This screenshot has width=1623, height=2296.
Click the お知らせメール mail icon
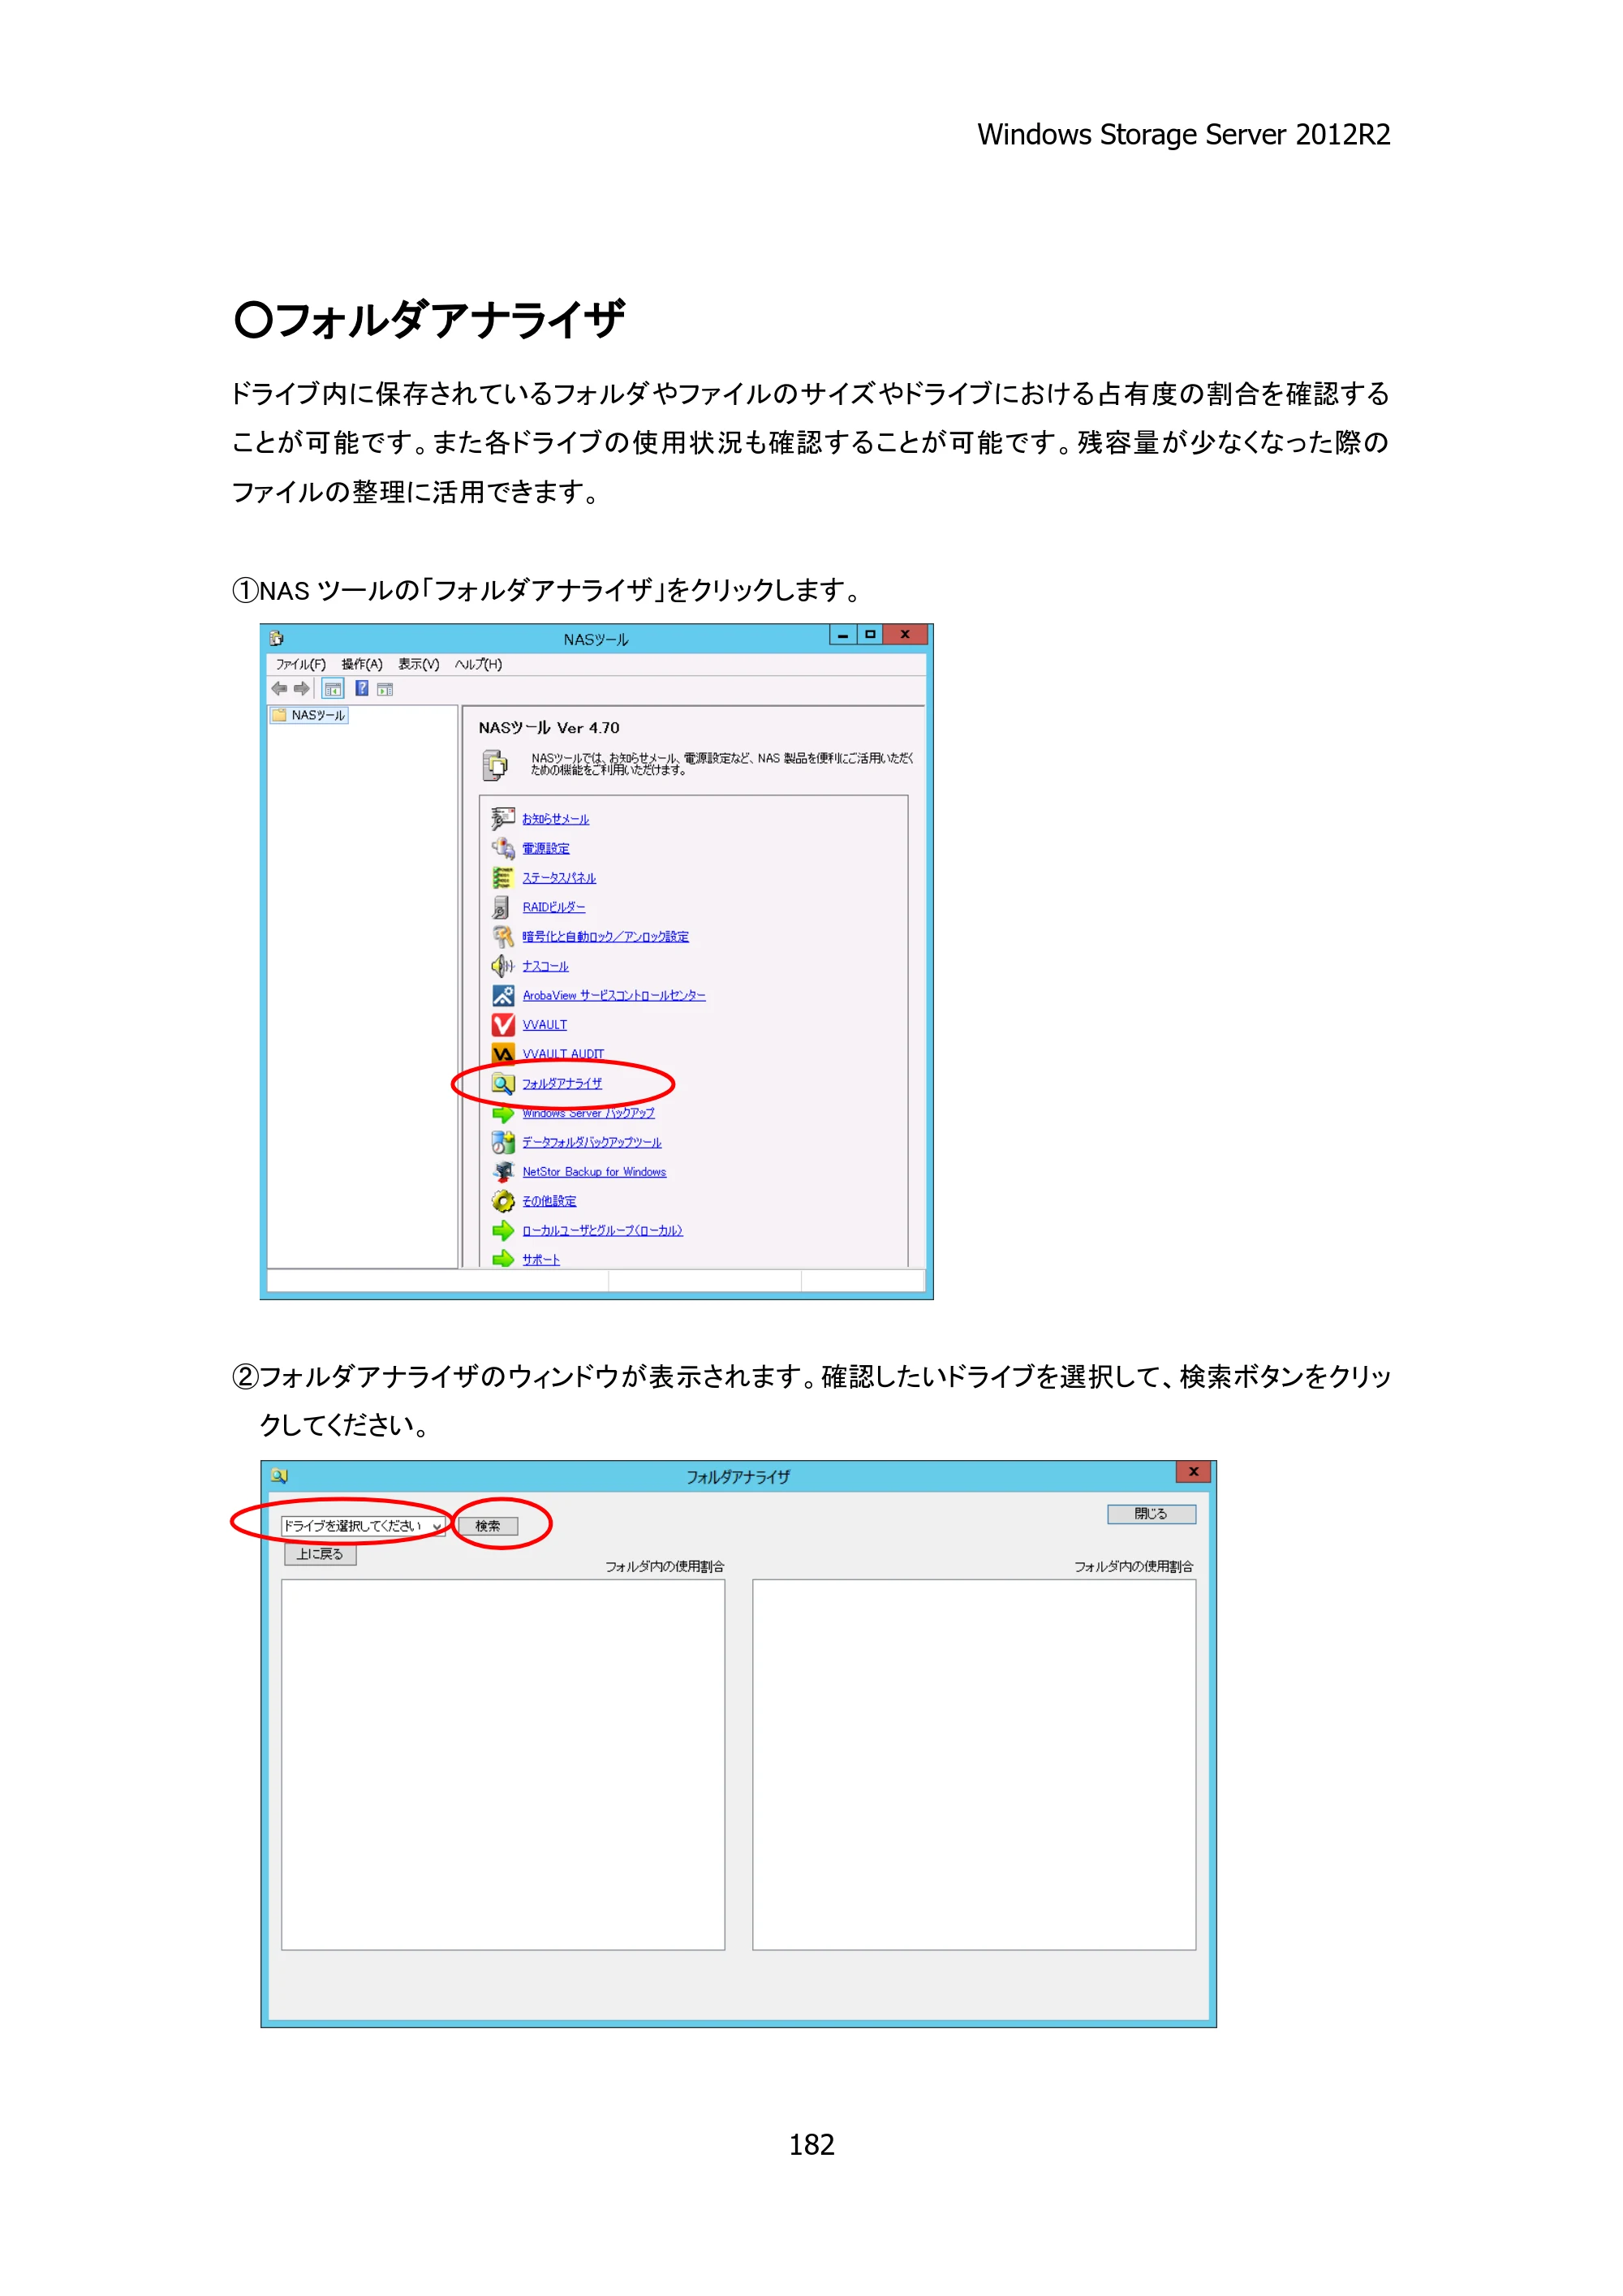pyautogui.click(x=503, y=818)
